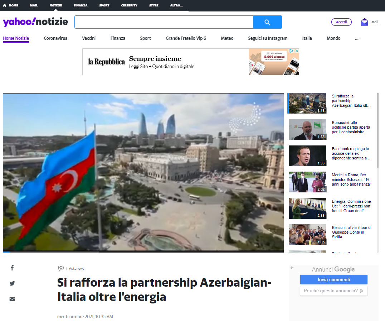Play Energia Commissione Ue video thumbnail
Image resolution: width=385 pixels, height=321 pixels.
tap(307, 208)
